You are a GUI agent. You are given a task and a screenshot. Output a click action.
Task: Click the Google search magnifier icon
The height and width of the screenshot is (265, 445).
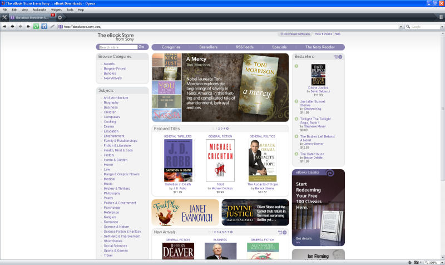click(x=408, y=26)
